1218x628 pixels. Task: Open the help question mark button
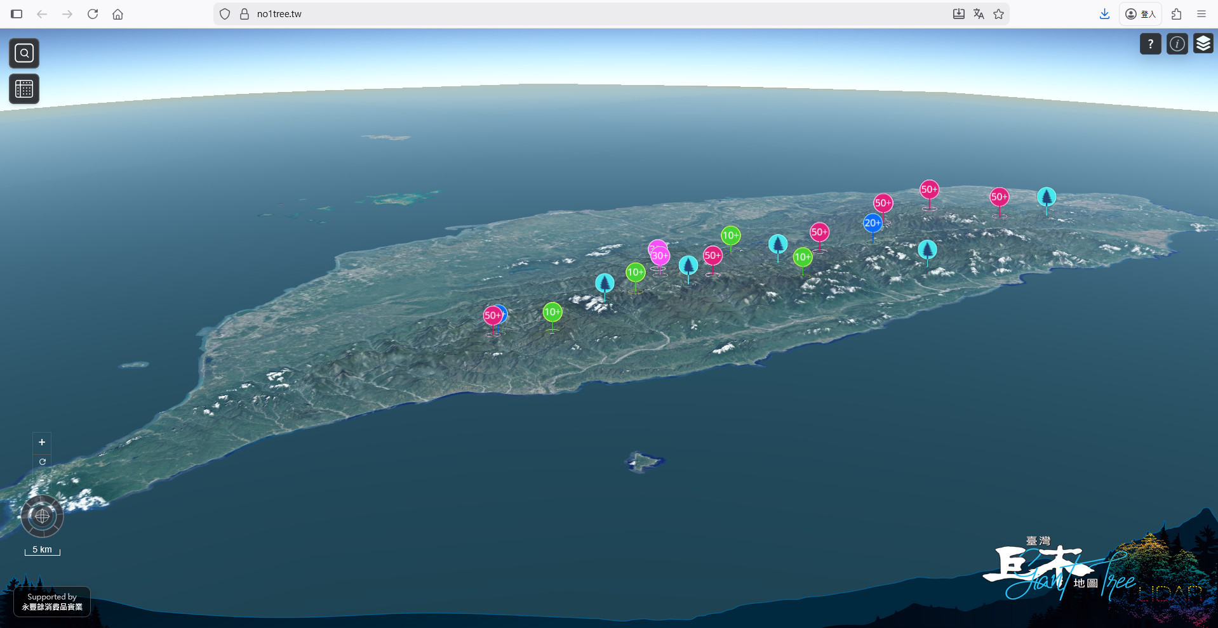(x=1150, y=44)
